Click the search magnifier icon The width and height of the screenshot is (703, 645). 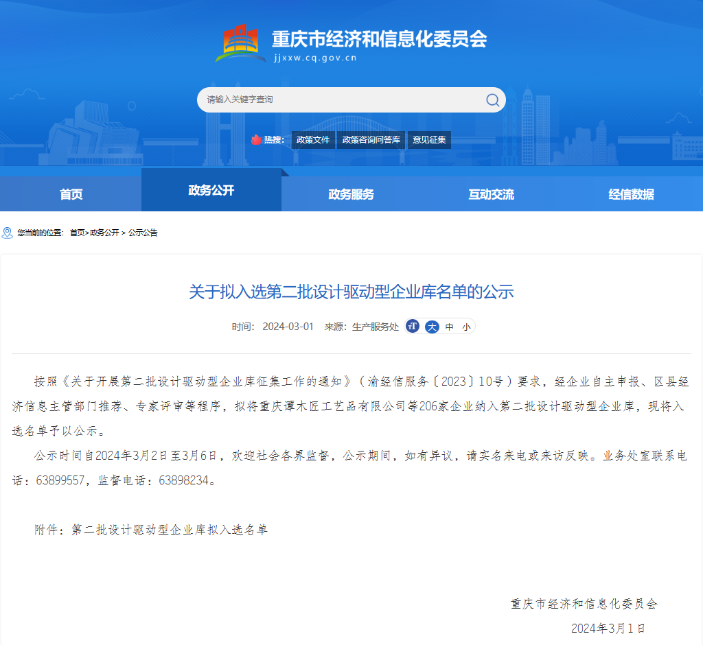coord(492,100)
